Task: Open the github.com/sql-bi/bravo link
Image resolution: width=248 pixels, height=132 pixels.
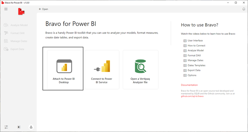Action: coord(192,96)
